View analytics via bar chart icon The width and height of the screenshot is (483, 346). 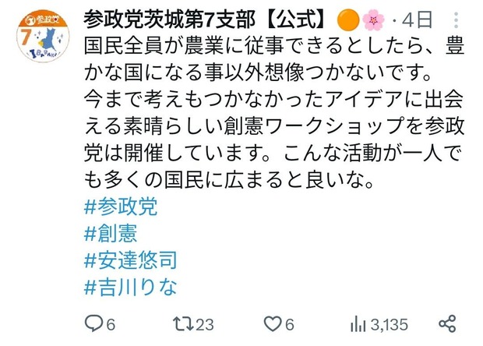click(x=358, y=324)
